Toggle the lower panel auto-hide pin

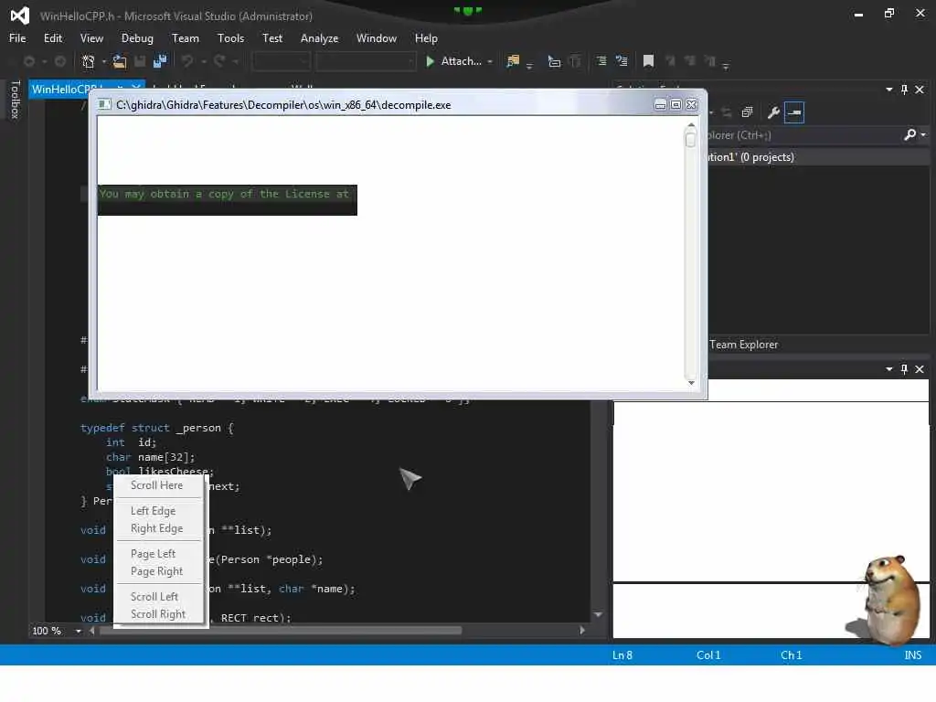coord(904,369)
